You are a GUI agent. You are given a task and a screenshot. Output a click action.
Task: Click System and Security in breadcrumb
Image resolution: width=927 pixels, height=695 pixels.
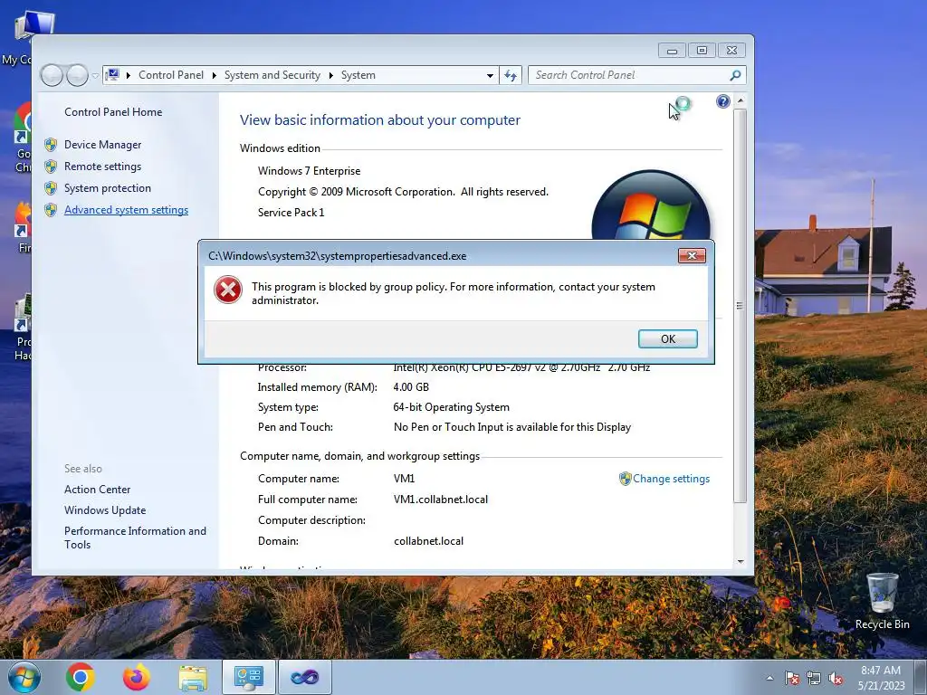272,75
